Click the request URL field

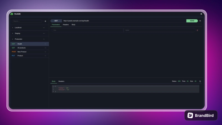pyautogui.click(x=124, y=21)
